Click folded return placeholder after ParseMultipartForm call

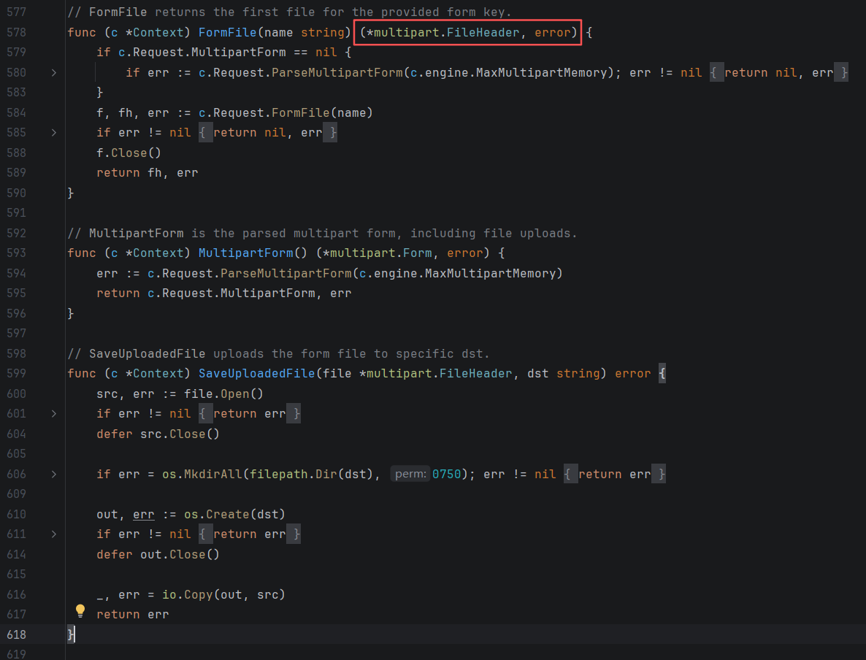click(778, 72)
